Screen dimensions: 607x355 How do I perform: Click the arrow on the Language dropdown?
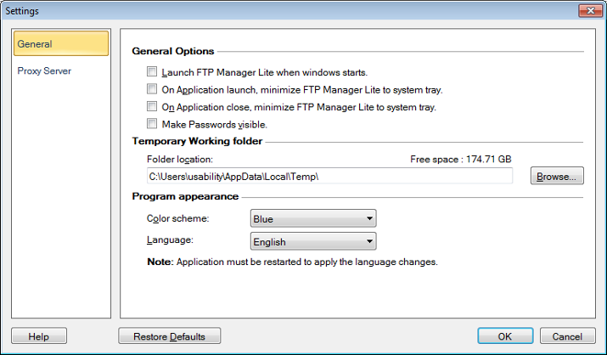click(368, 242)
